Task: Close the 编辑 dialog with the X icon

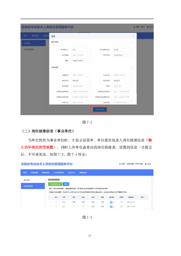Action: (x=133, y=36)
